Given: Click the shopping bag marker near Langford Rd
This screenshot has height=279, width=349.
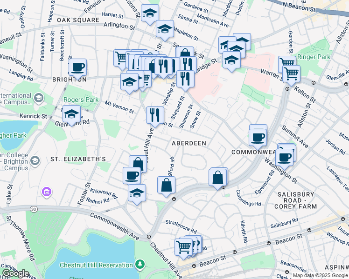Looking at the screenshot, I should [167, 185].
